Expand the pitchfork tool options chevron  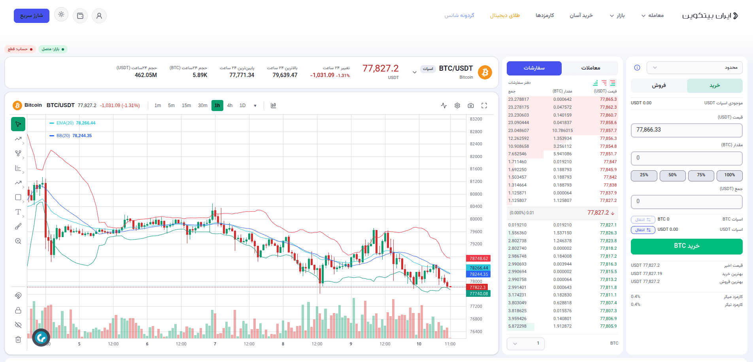click(24, 158)
